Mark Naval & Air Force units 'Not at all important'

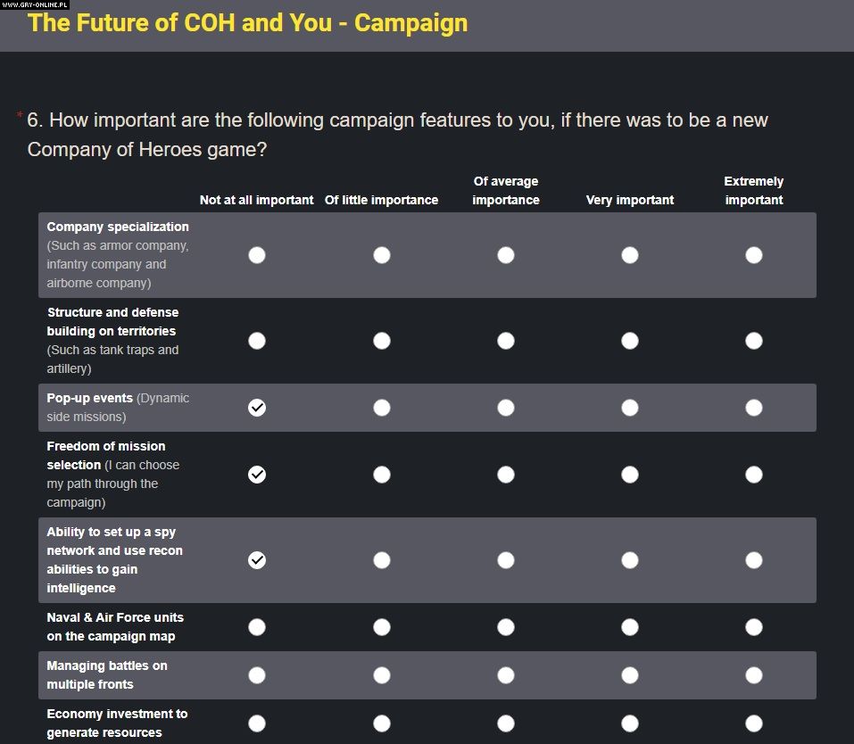point(257,627)
